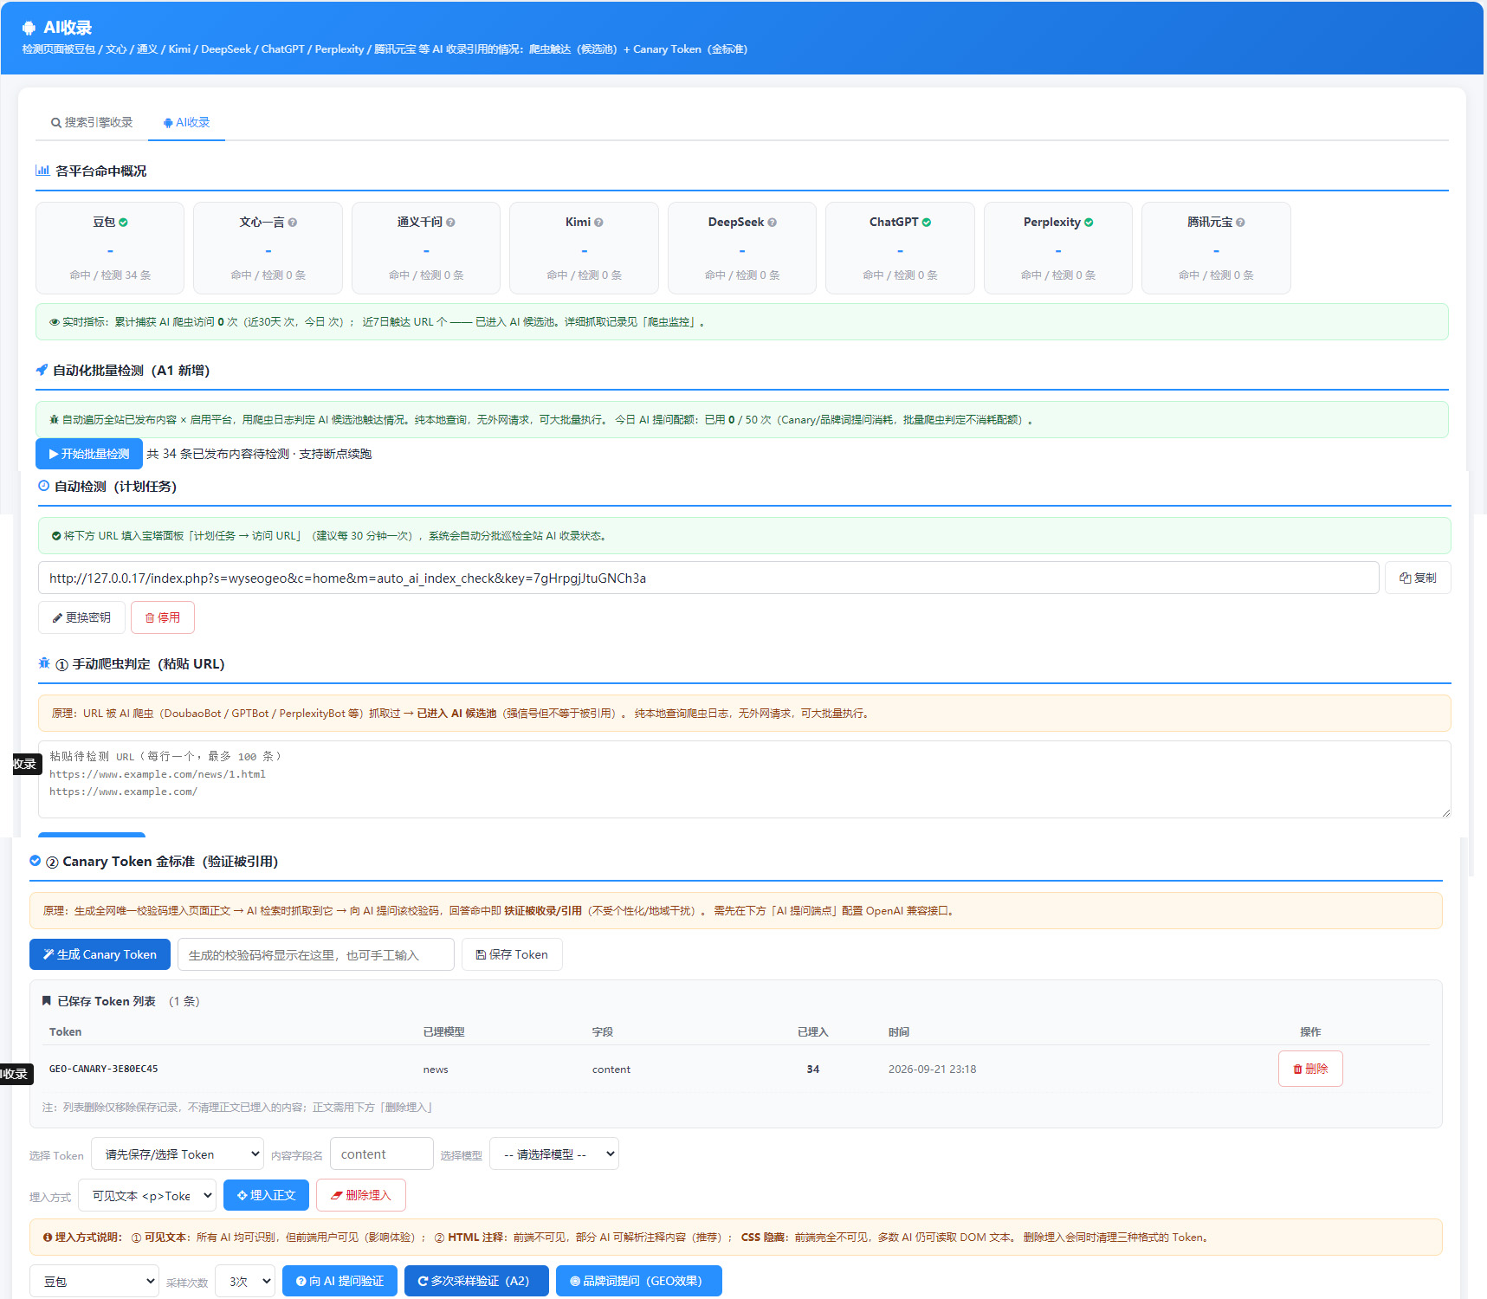Click the question mark icon beside DeepSeek
1487x1299 pixels.
772,223
